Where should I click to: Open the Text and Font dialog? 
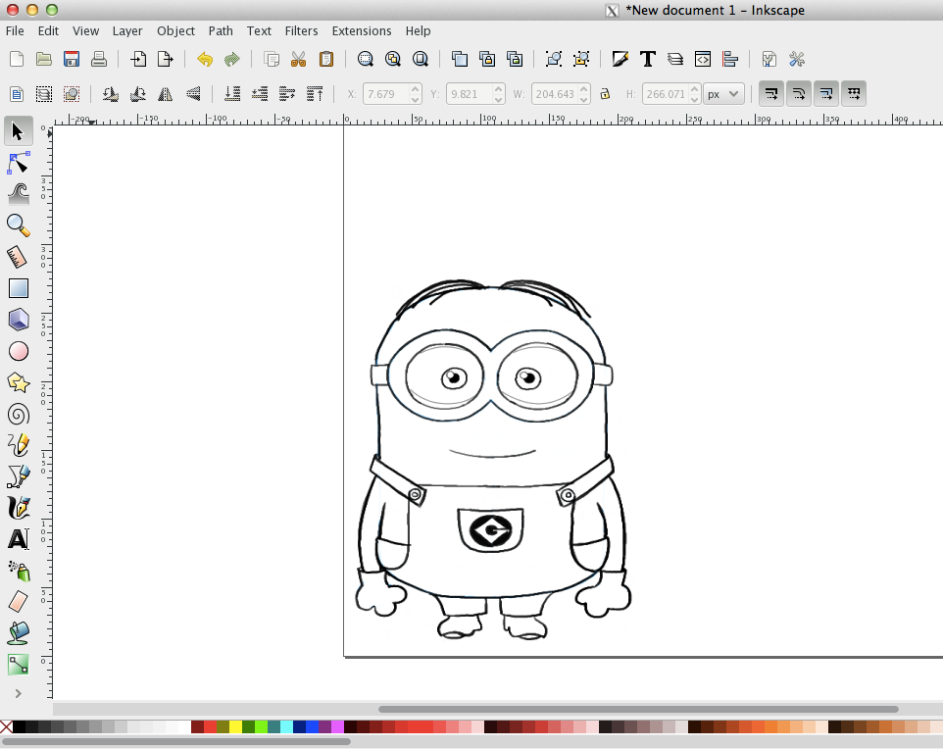click(648, 59)
